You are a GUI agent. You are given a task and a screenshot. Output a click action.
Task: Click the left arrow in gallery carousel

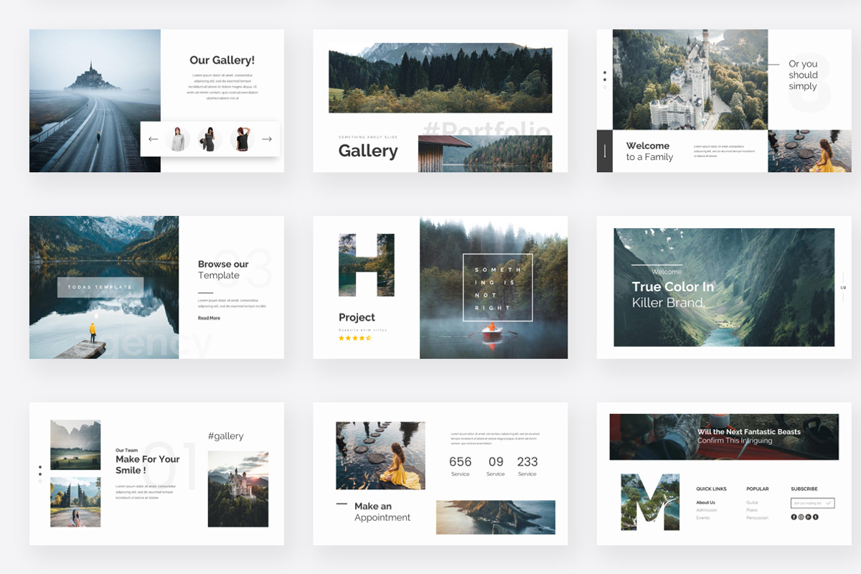153,139
